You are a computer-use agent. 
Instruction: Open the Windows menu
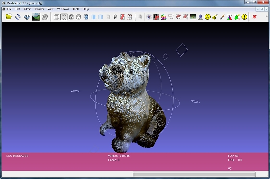pyautogui.click(x=63, y=9)
